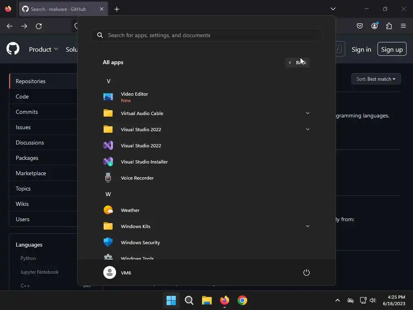Screen dimensions: 413x310
Task: Launch Visual Studio 2022 purple app icon
Action: coord(108,145)
